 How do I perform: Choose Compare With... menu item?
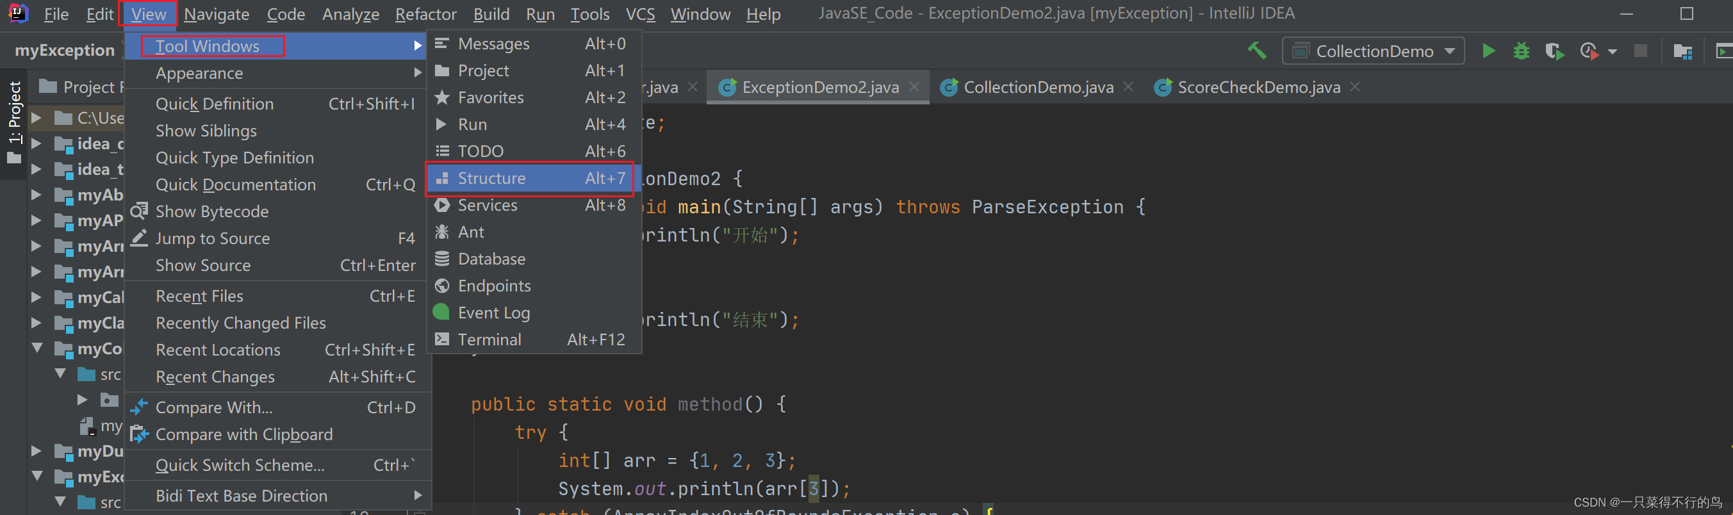point(277,408)
